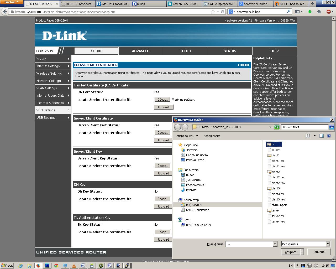Click back arrow in the file upload dialog
The width and height of the screenshot is (336, 269).
(x=178, y=127)
